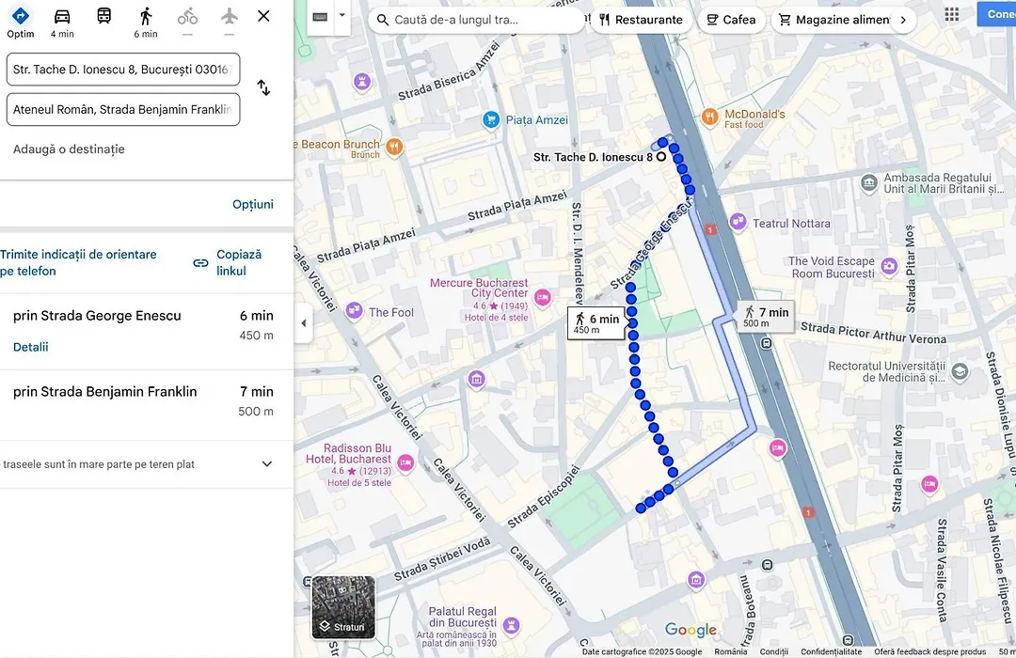Screen dimensions: 1016x658
Task: Click the Teatrul Nottara marker
Action: pos(738,222)
